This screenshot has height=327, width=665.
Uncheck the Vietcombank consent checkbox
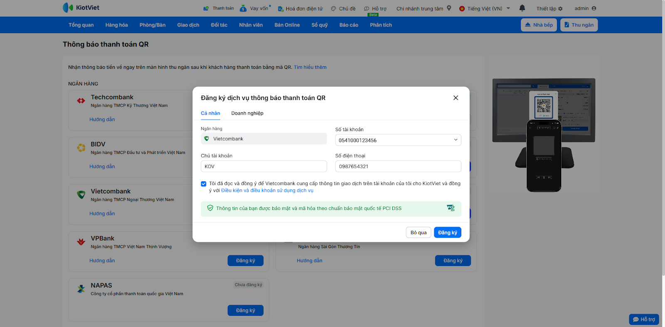coord(204,184)
